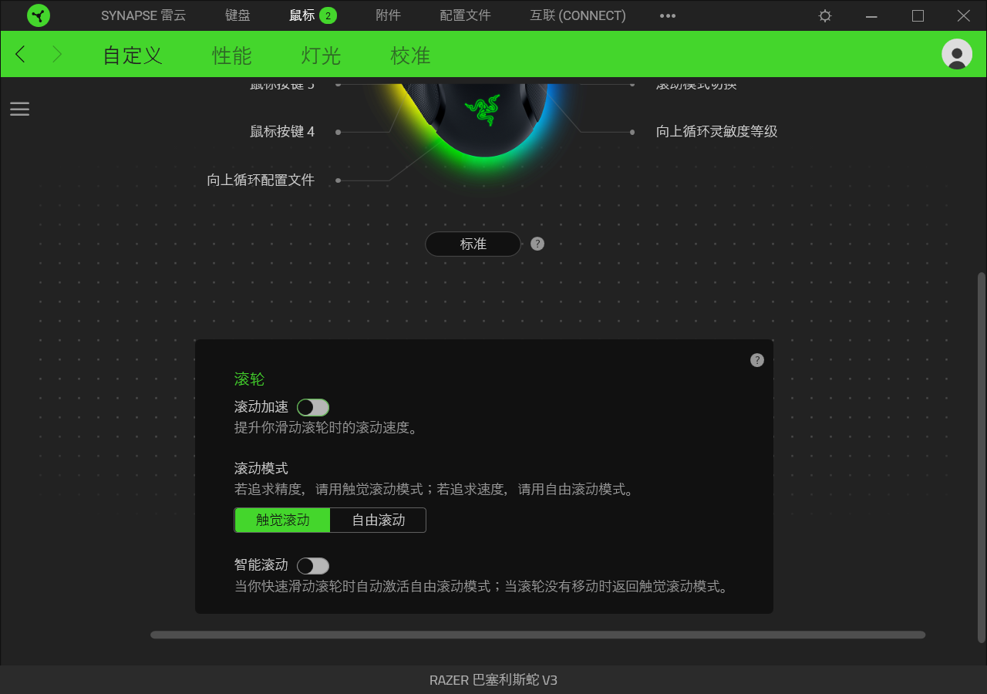Image resolution: width=987 pixels, height=694 pixels.
Task: Click the help icon beside the 标准 button
Action: click(537, 244)
